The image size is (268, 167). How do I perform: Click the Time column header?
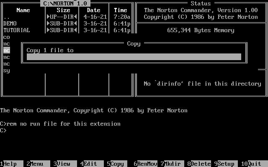pos(121,10)
